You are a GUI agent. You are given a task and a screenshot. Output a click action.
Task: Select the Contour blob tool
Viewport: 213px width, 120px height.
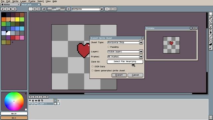click(x=211, y=44)
